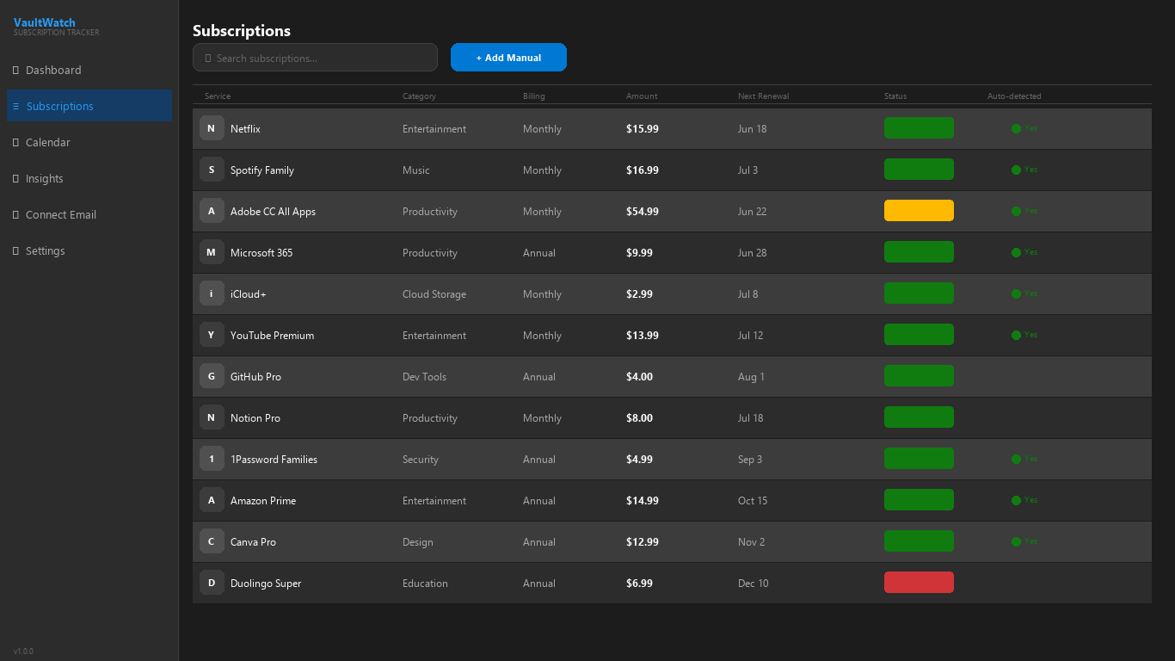Click the Dec 10 renewal date

[x=754, y=584]
